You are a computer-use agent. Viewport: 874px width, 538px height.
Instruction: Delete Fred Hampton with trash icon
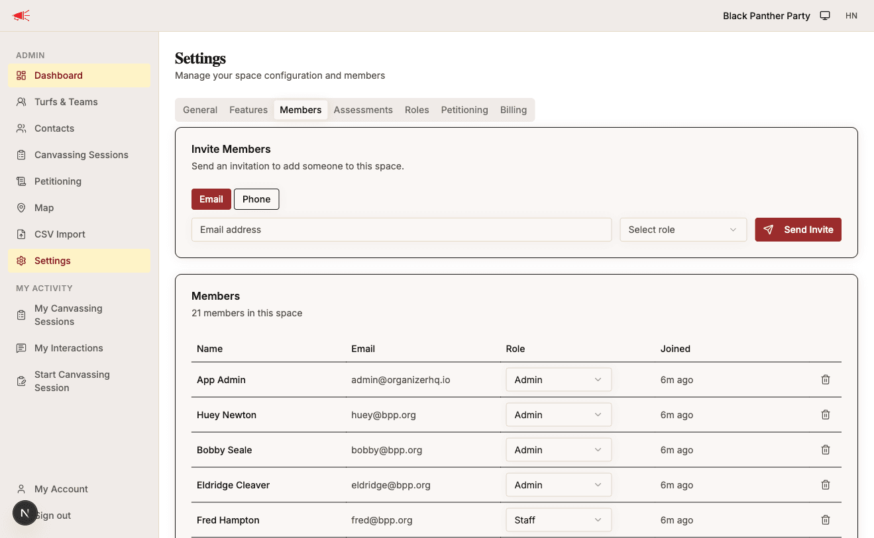[x=826, y=520]
